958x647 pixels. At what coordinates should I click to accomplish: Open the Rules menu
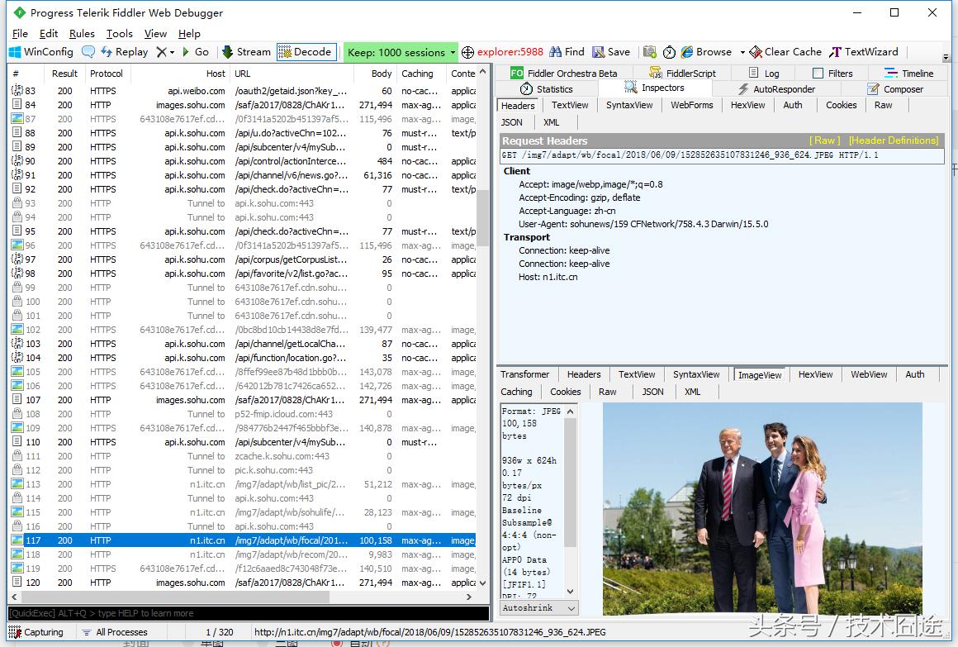(x=82, y=34)
